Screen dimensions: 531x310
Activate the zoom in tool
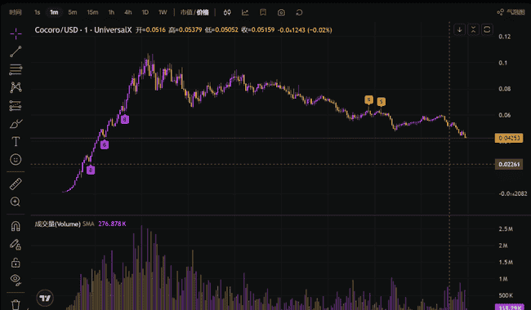click(x=16, y=201)
